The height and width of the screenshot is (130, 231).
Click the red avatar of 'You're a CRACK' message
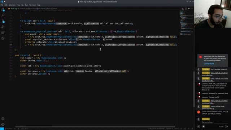pyautogui.click(x=199, y=112)
